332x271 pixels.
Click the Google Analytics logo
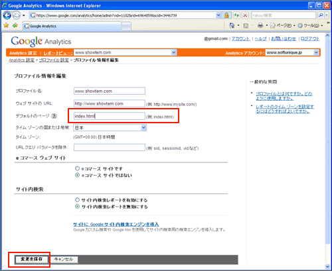pyautogui.click(x=41, y=41)
